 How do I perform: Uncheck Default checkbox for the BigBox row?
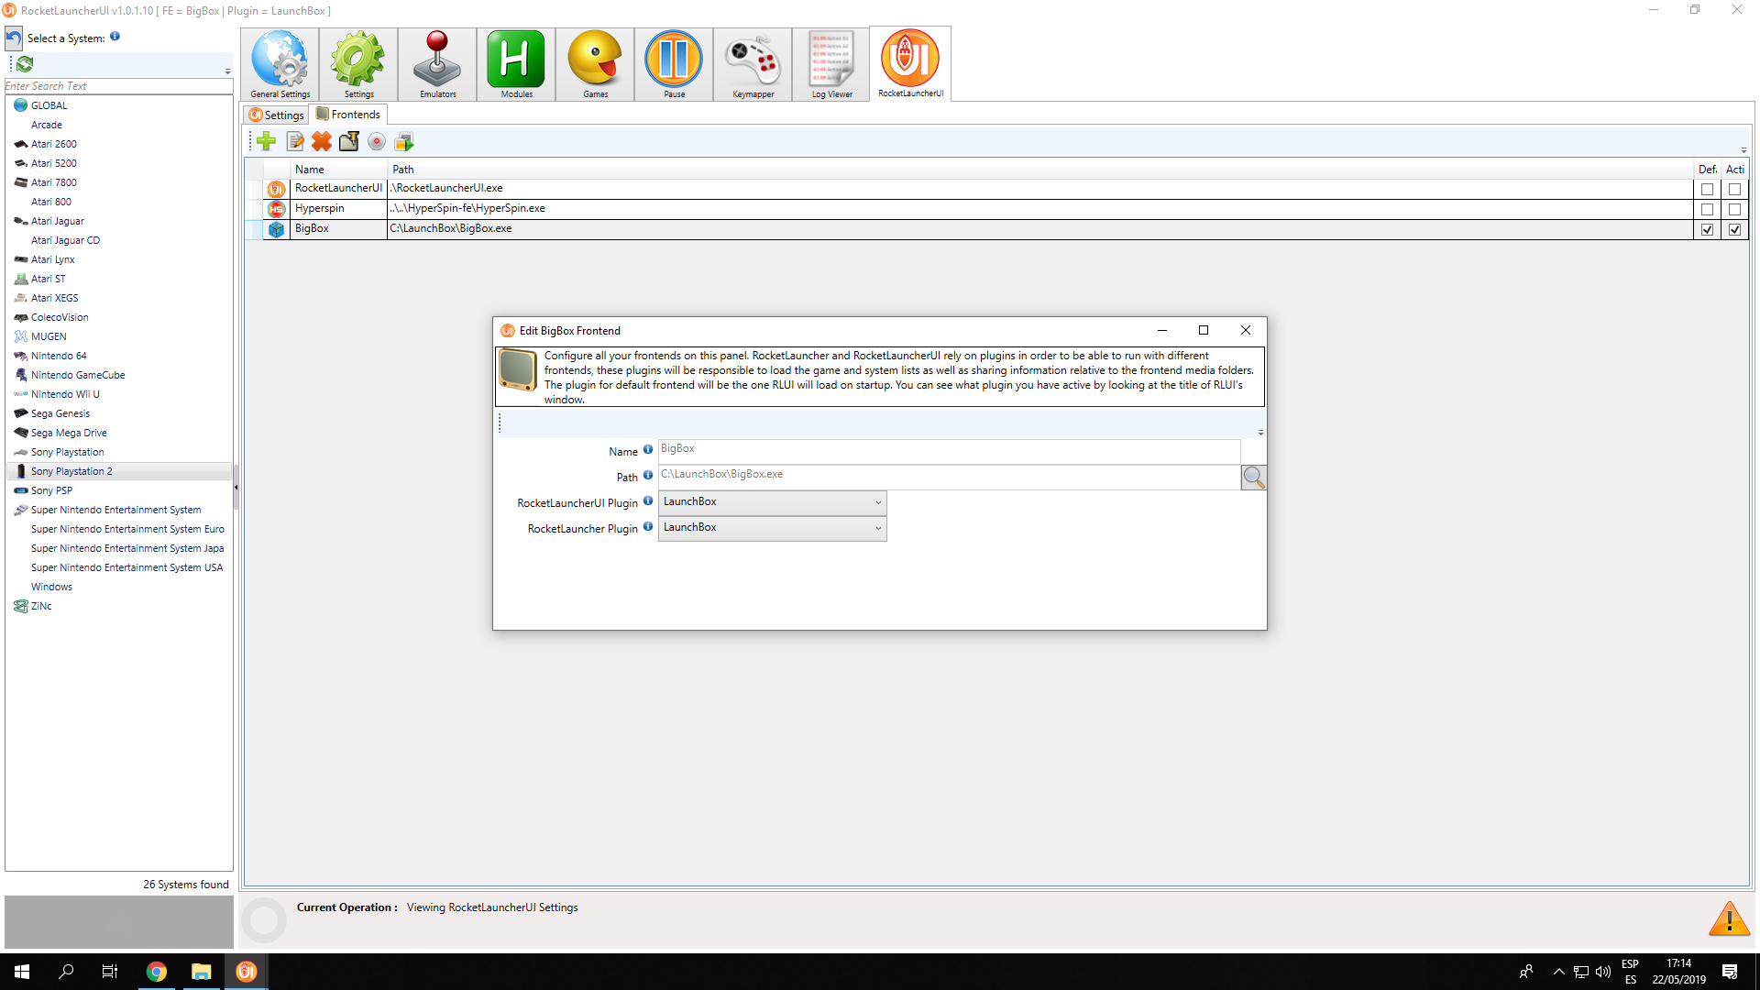pyautogui.click(x=1707, y=230)
